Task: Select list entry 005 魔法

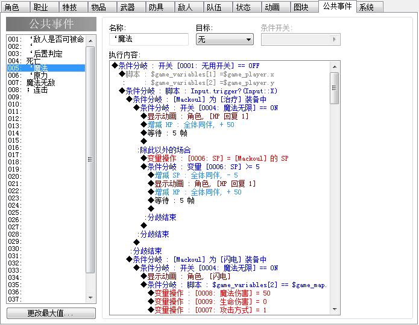Action: tap(46, 68)
